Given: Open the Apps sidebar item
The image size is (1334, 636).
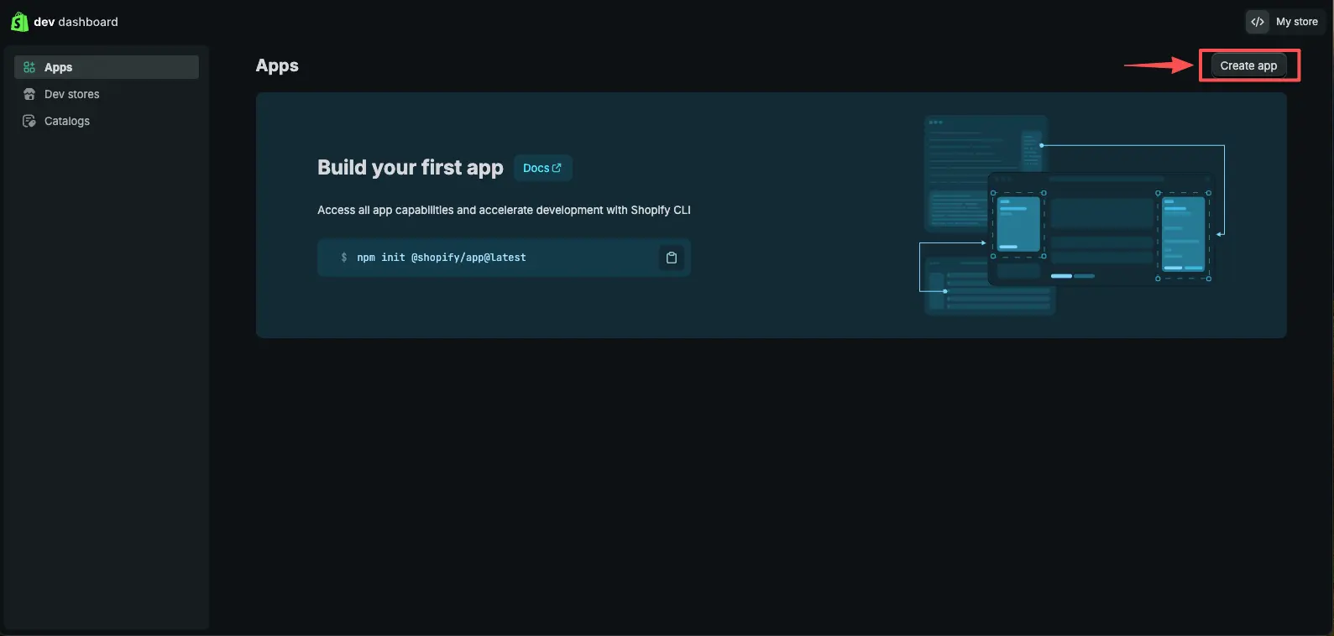Looking at the screenshot, I should [107, 67].
